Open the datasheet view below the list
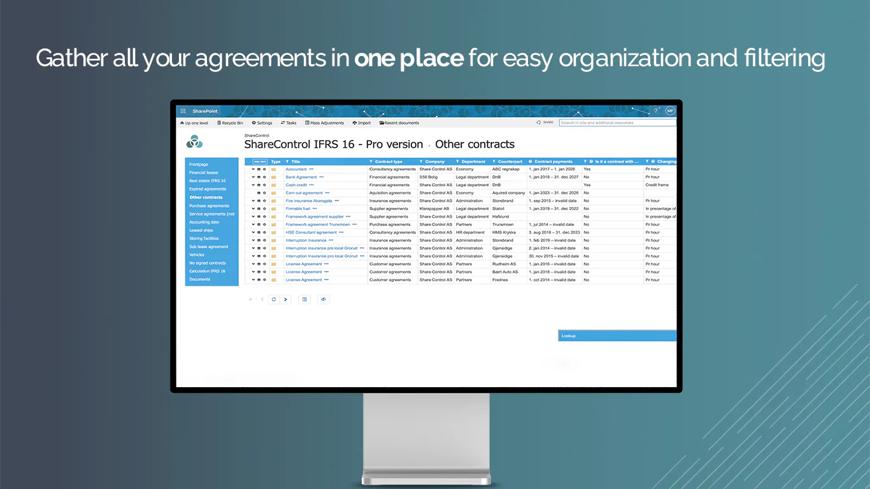The image size is (870, 489). pos(304,299)
